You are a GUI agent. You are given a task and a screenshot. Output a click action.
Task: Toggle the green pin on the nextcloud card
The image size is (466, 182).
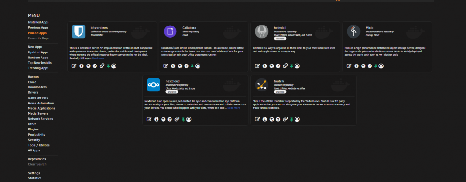pyautogui.click(x=183, y=120)
